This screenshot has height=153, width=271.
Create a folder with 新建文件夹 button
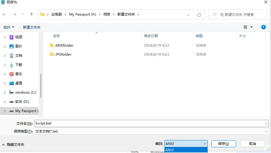[x=32, y=27]
